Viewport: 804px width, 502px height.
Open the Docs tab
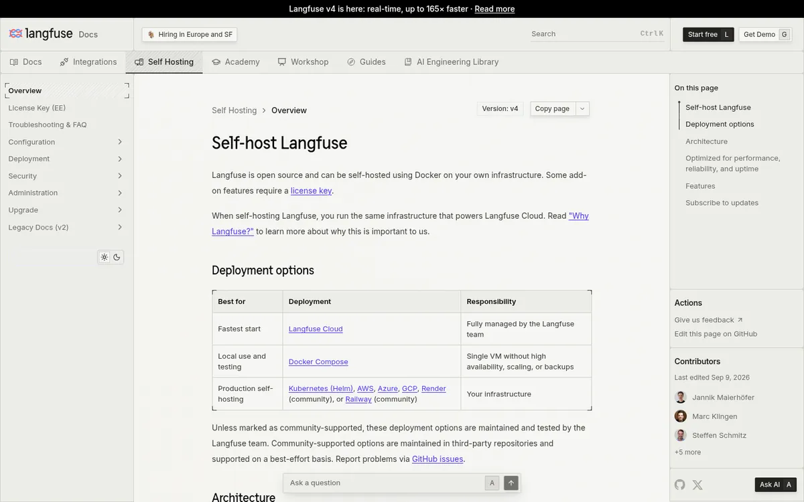tap(25, 62)
